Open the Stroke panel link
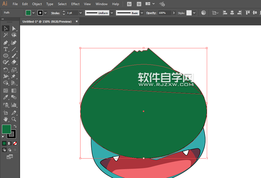The image size is (261, 178). coord(55,13)
